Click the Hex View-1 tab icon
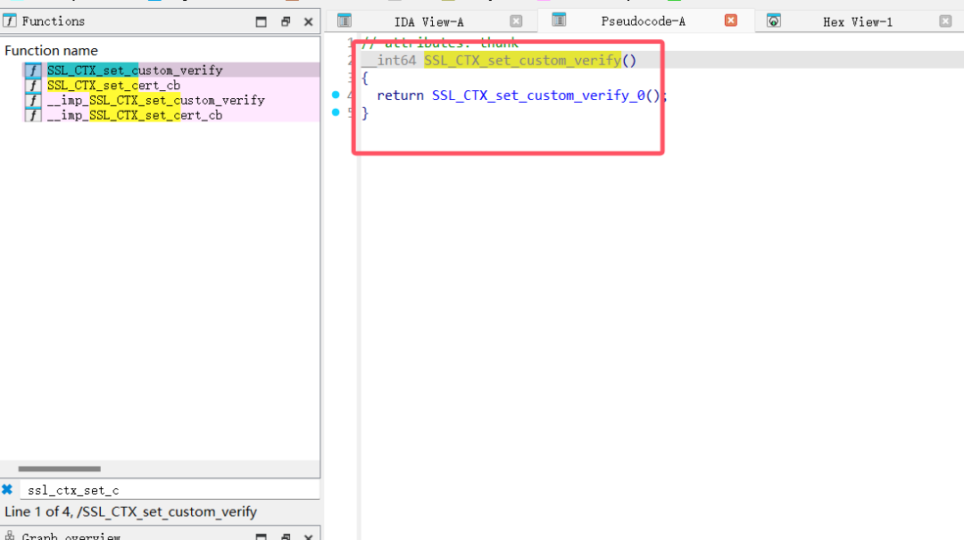Screen dimensions: 964x540 point(773,21)
